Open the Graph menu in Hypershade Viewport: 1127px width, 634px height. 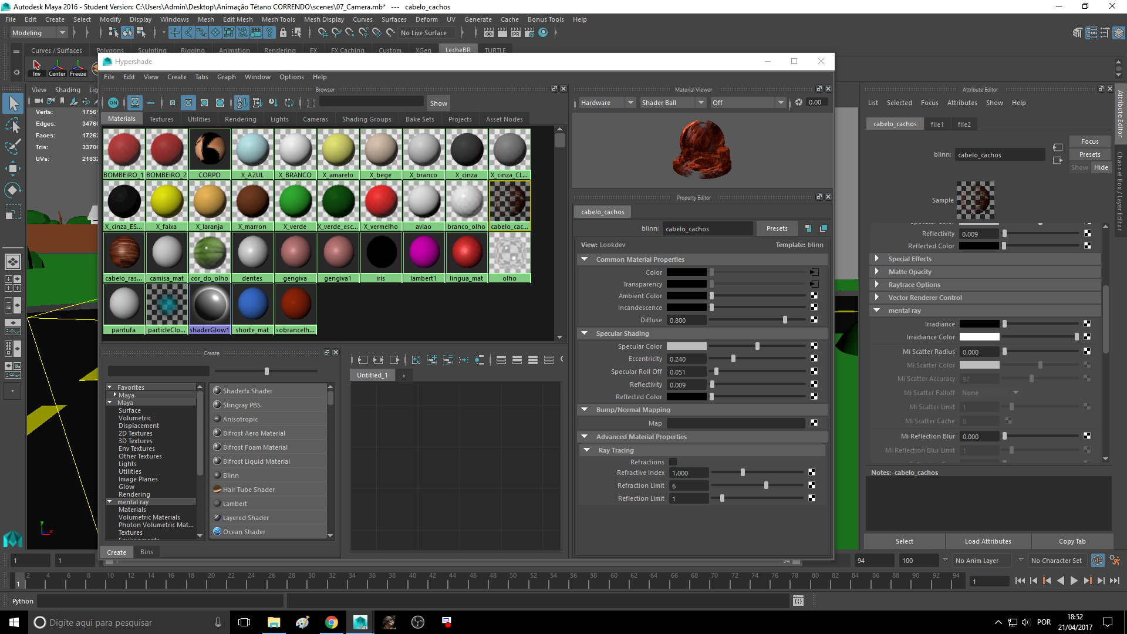[x=226, y=77]
